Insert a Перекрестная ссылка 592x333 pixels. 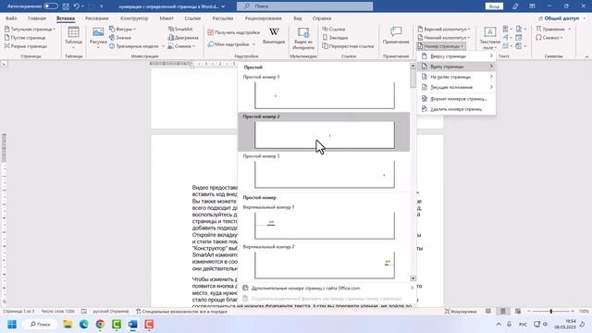pyautogui.click(x=348, y=46)
